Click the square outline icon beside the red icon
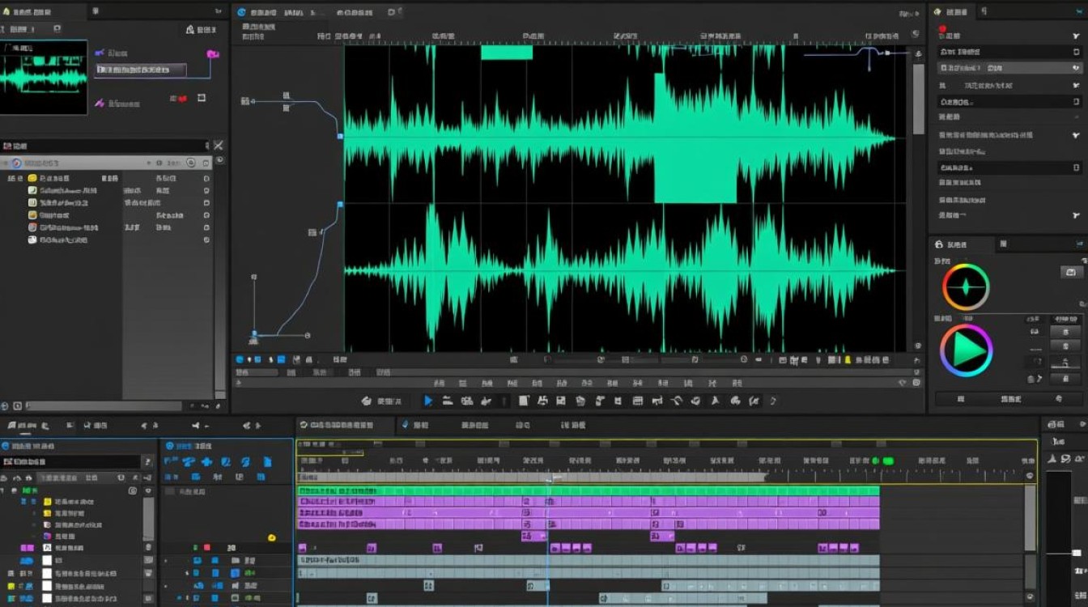The image size is (1088, 607). tap(202, 98)
